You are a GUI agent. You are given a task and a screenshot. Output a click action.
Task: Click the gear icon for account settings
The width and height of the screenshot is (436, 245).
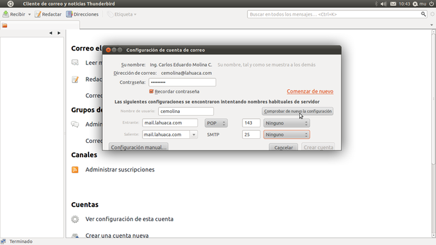click(x=75, y=219)
